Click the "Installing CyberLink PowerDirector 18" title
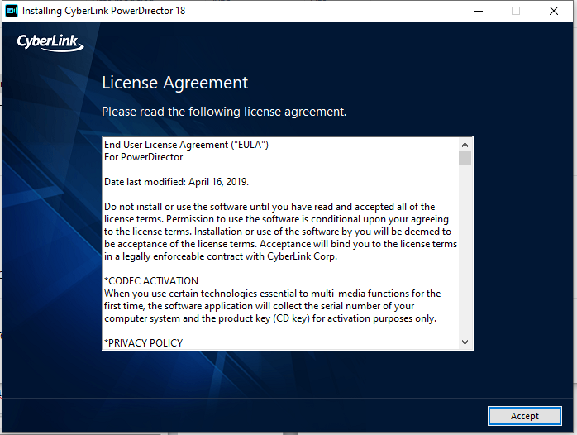The width and height of the screenshot is (577, 435). (104, 11)
